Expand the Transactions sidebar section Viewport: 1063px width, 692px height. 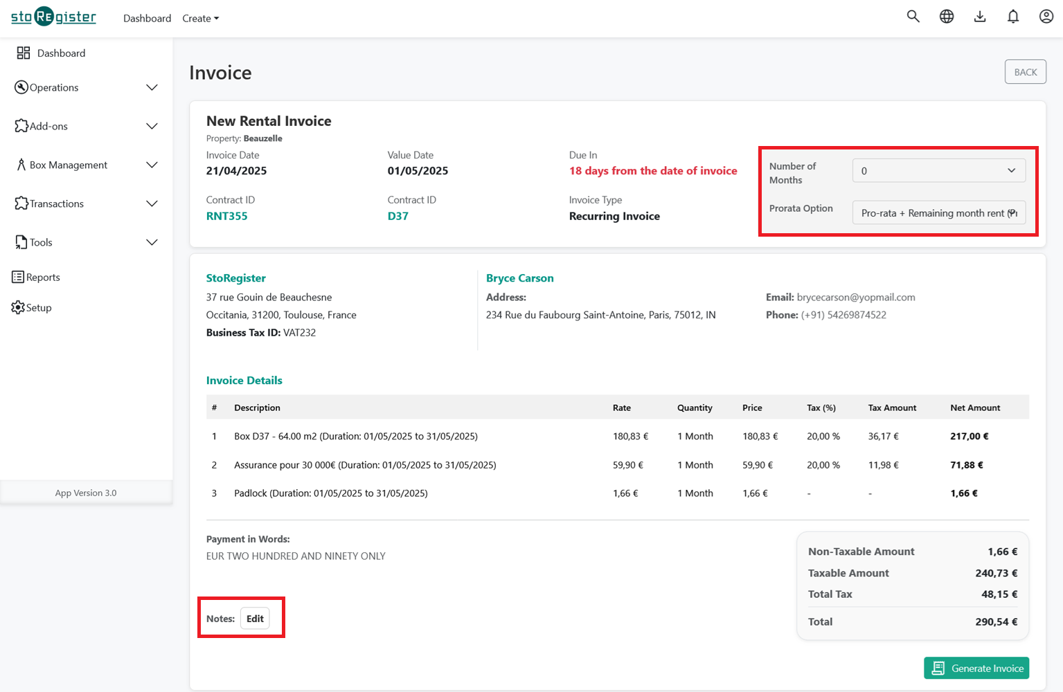pos(152,203)
